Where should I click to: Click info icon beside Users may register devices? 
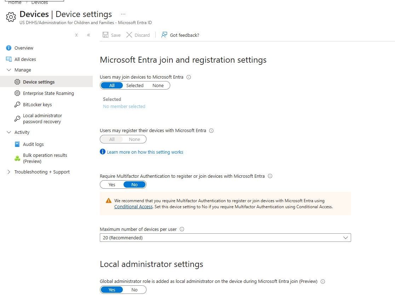211,131
